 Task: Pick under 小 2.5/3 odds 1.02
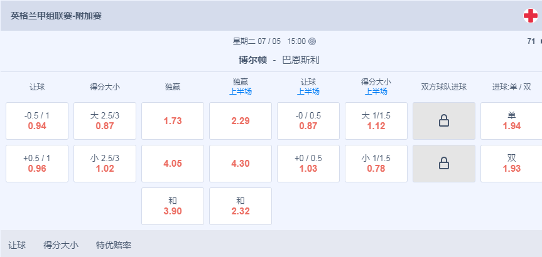(105, 164)
